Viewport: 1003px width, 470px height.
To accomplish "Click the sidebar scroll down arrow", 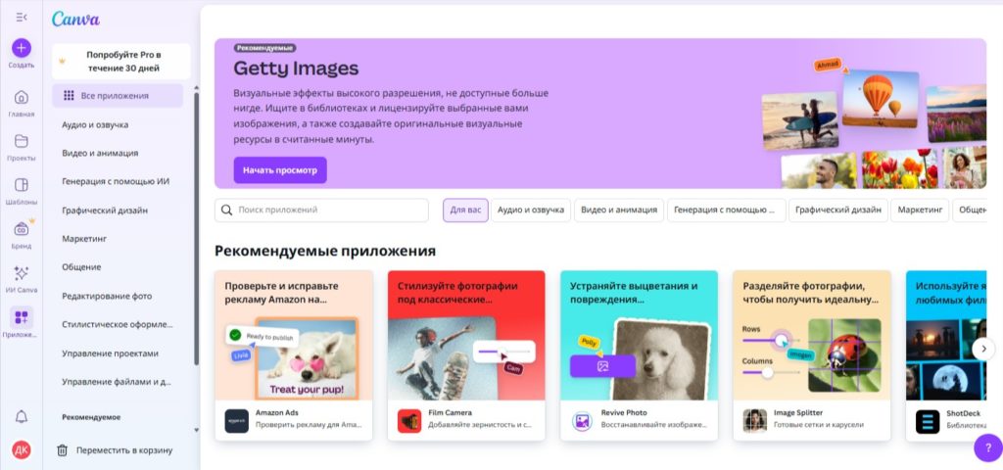I will click(196, 430).
